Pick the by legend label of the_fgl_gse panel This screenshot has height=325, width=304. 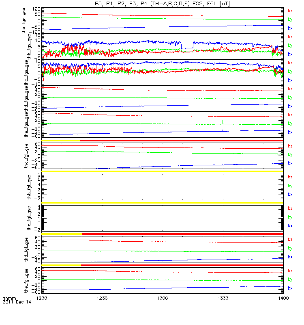point(290,279)
